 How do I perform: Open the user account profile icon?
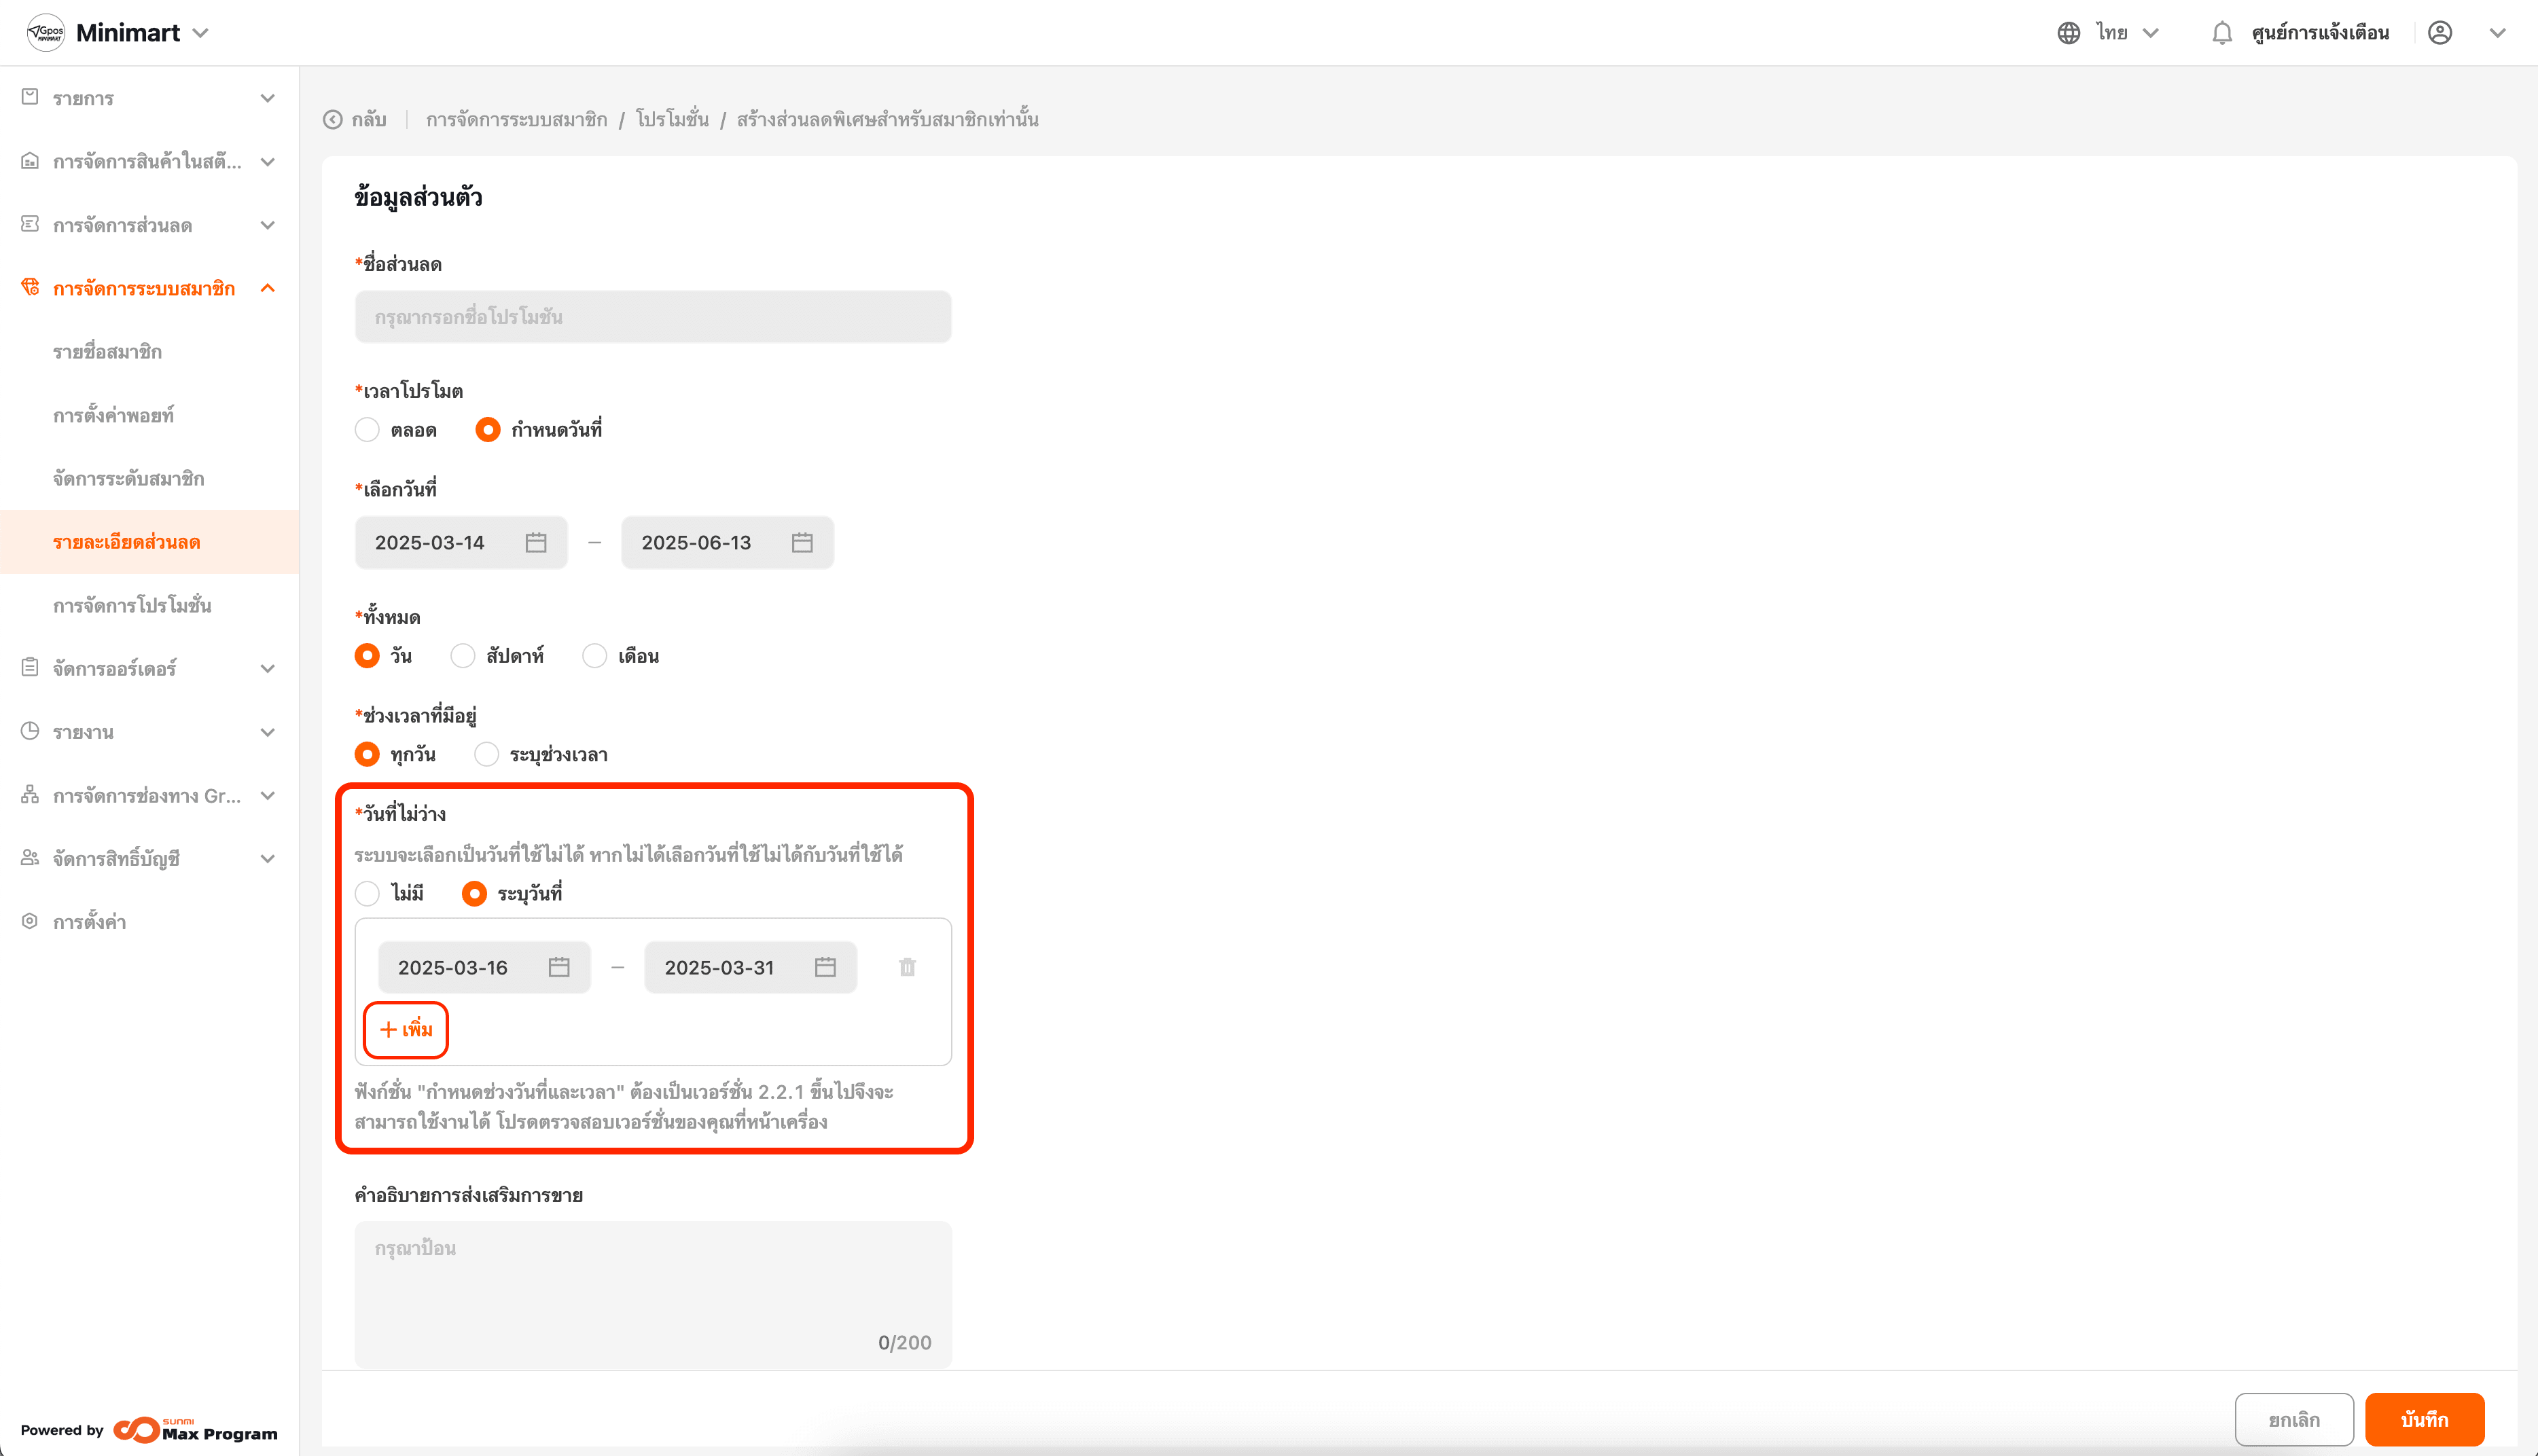click(x=2439, y=33)
